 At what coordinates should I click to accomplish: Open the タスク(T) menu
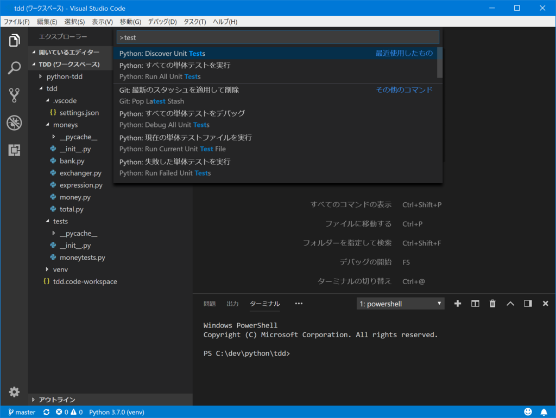pos(195,22)
